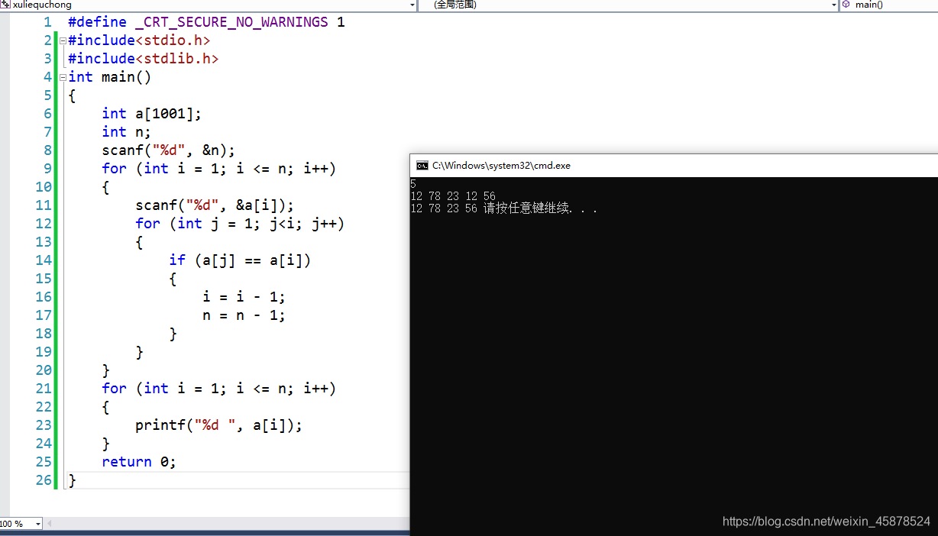Click console line "12 78 23 12 56"
Screen dimensions: 938x536
453,196
